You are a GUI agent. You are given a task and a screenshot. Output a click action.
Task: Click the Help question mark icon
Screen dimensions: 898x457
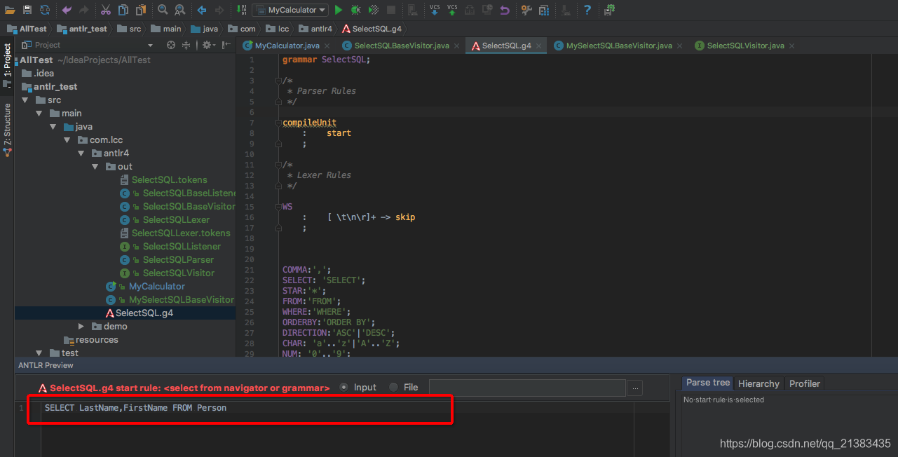pyautogui.click(x=587, y=10)
